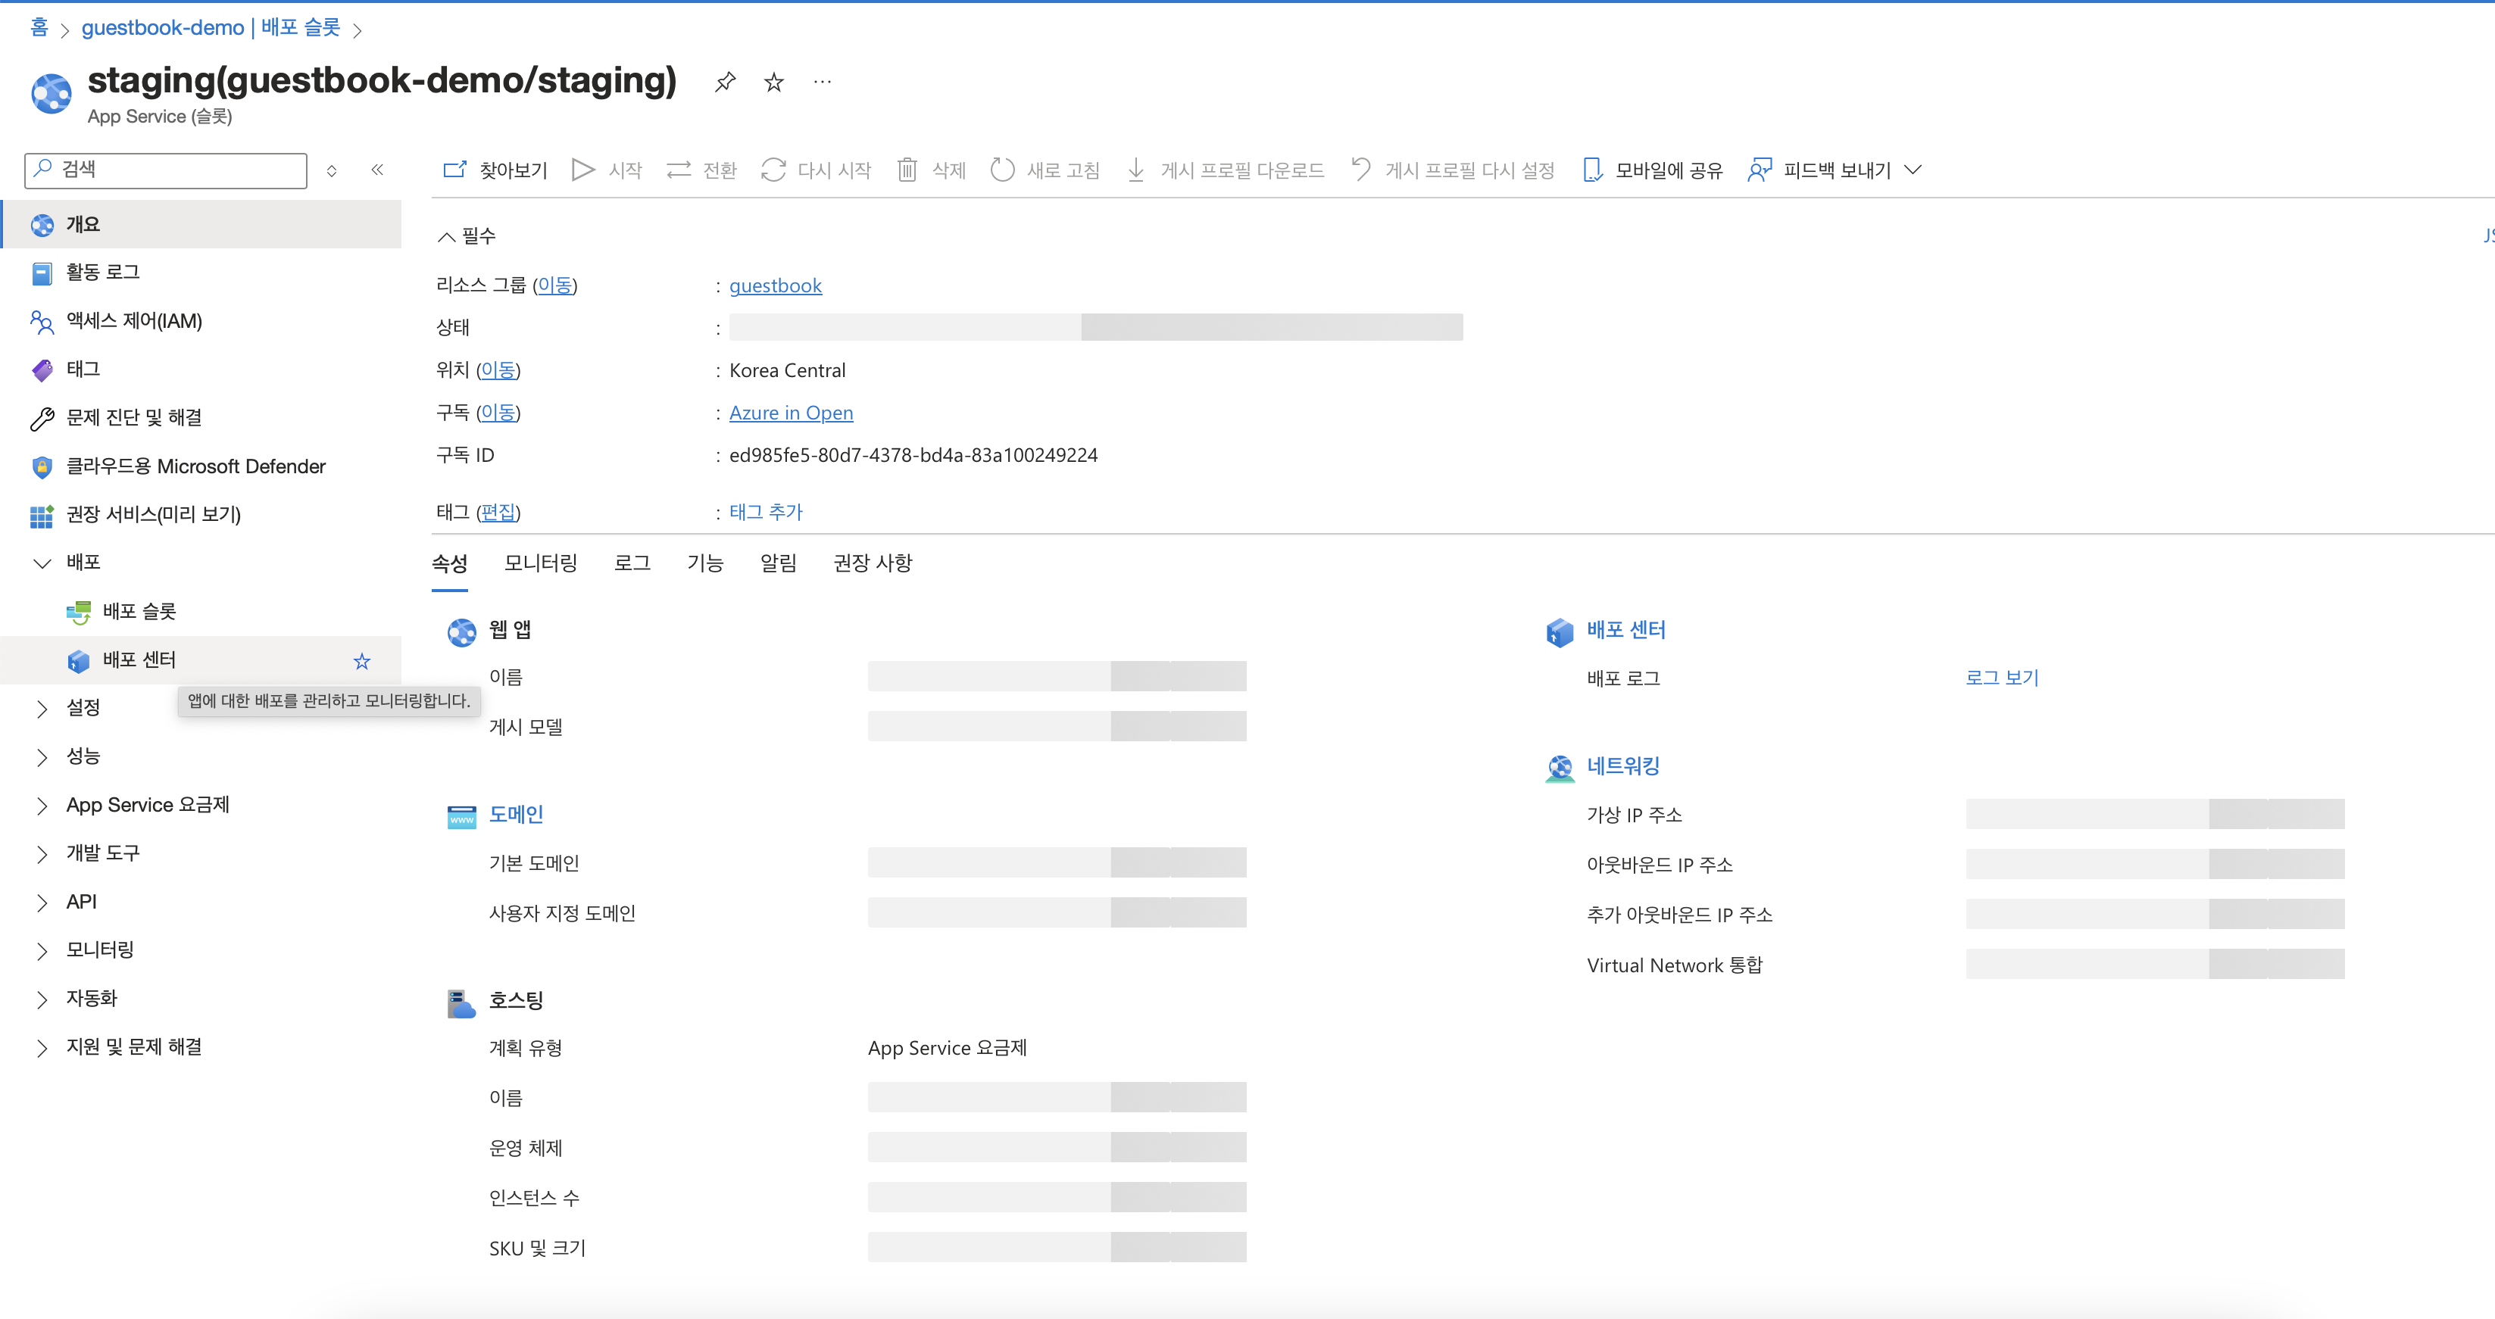Mark staging slot as favorite star

[x=773, y=83]
